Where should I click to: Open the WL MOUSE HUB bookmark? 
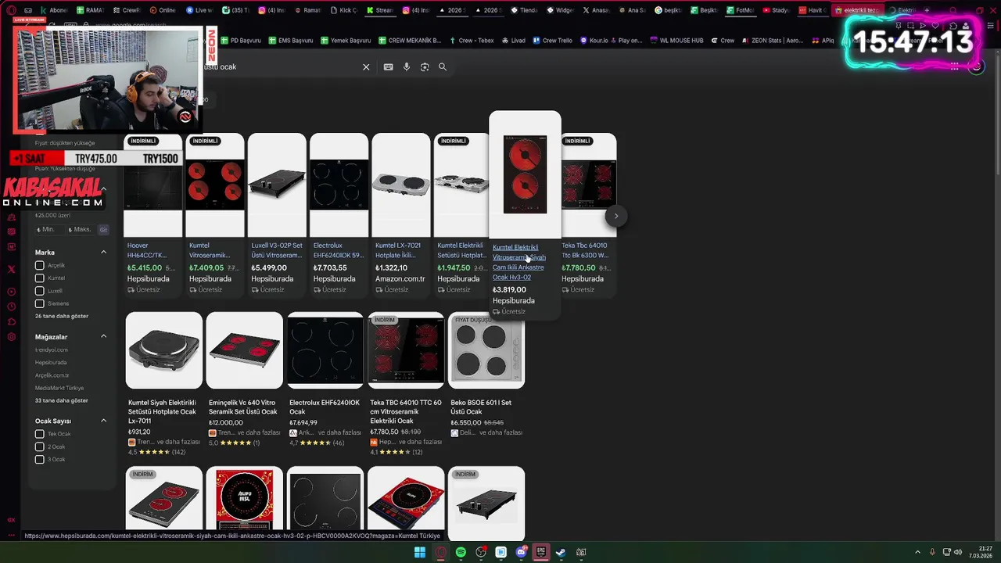[x=676, y=40]
